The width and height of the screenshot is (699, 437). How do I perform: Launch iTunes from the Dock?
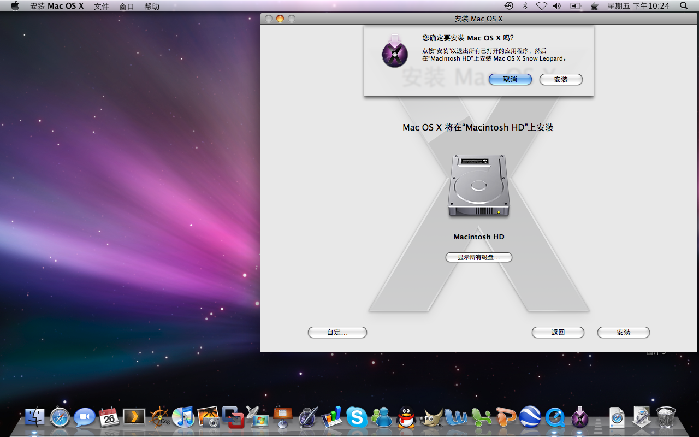coord(183,417)
